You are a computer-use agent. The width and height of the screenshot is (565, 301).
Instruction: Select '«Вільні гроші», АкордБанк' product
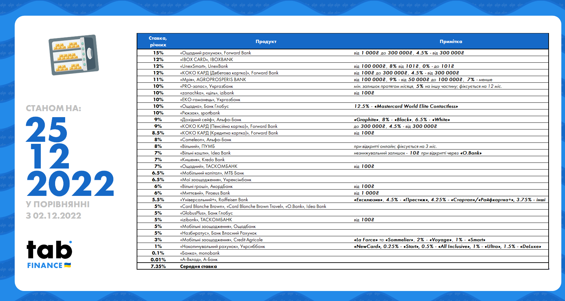[x=206, y=186]
